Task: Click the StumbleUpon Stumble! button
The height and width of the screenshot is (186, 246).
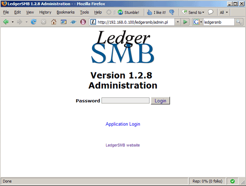Action: (128, 12)
